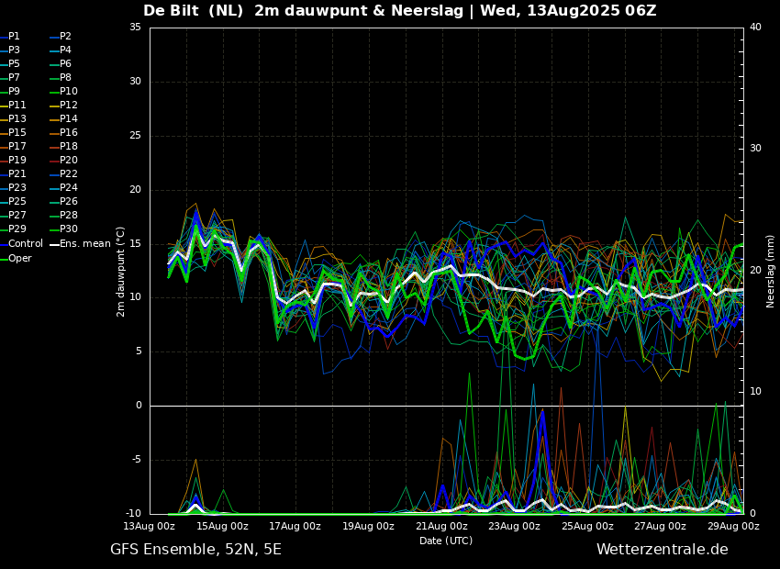This screenshot has width=780, height=569.
Task: Click the GFS Ensemble, 52N, 5E caption
Action: [195, 550]
